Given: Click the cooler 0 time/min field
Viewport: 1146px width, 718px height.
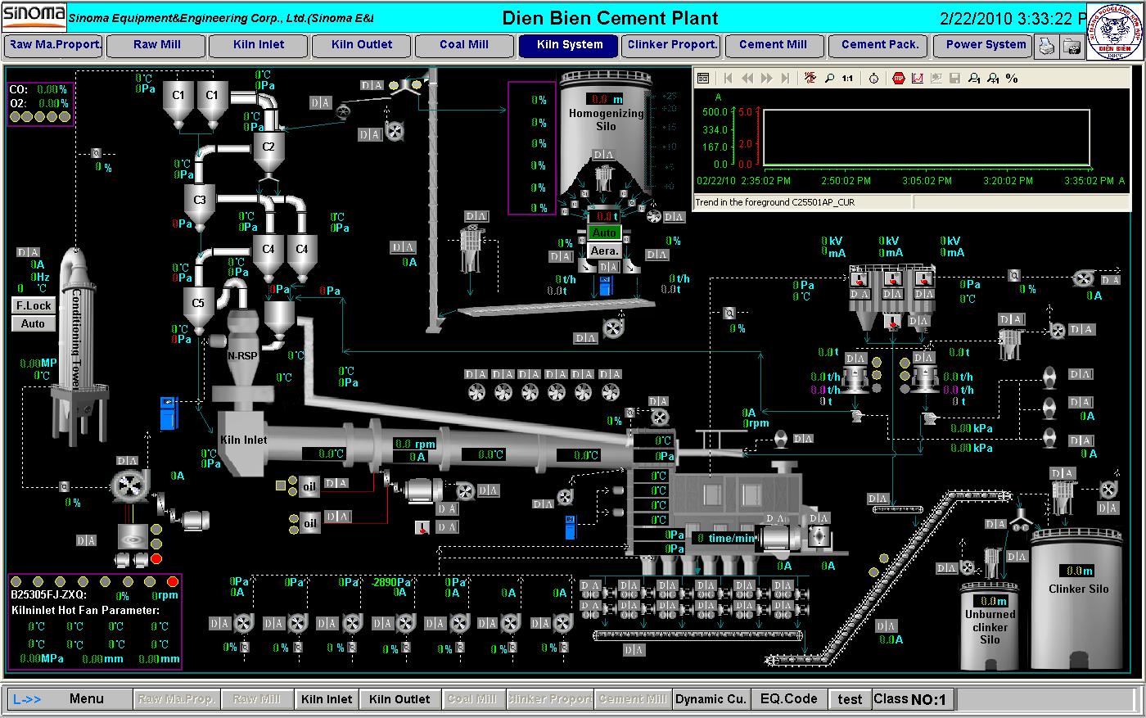Looking at the screenshot, I should click(x=724, y=538).
